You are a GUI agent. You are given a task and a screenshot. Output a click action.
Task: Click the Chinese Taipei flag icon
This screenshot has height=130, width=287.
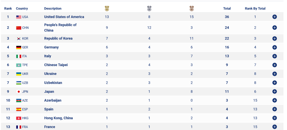19,65
